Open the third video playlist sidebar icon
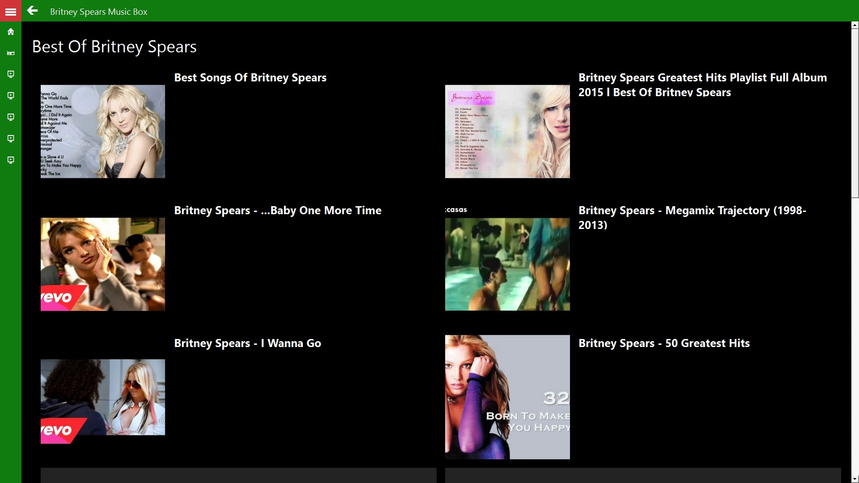The height and width of the screenshot is (483, 859). pyautogui.click(x=11, y=117)
